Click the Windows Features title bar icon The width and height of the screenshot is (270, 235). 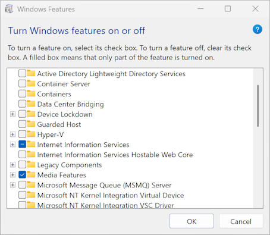point(9,9)
